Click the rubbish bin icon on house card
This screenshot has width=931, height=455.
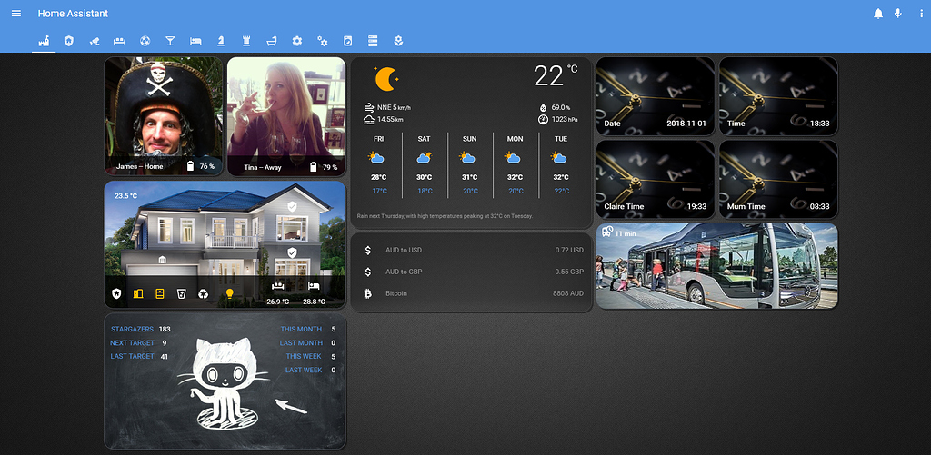click(182, 293)
